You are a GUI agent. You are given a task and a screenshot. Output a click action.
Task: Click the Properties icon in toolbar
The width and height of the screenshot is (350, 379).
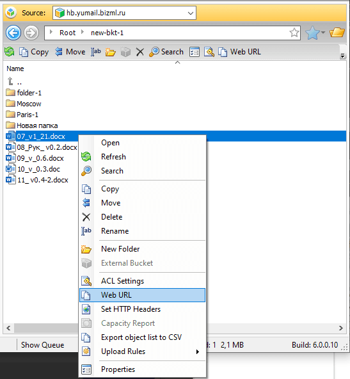(195, 52)
